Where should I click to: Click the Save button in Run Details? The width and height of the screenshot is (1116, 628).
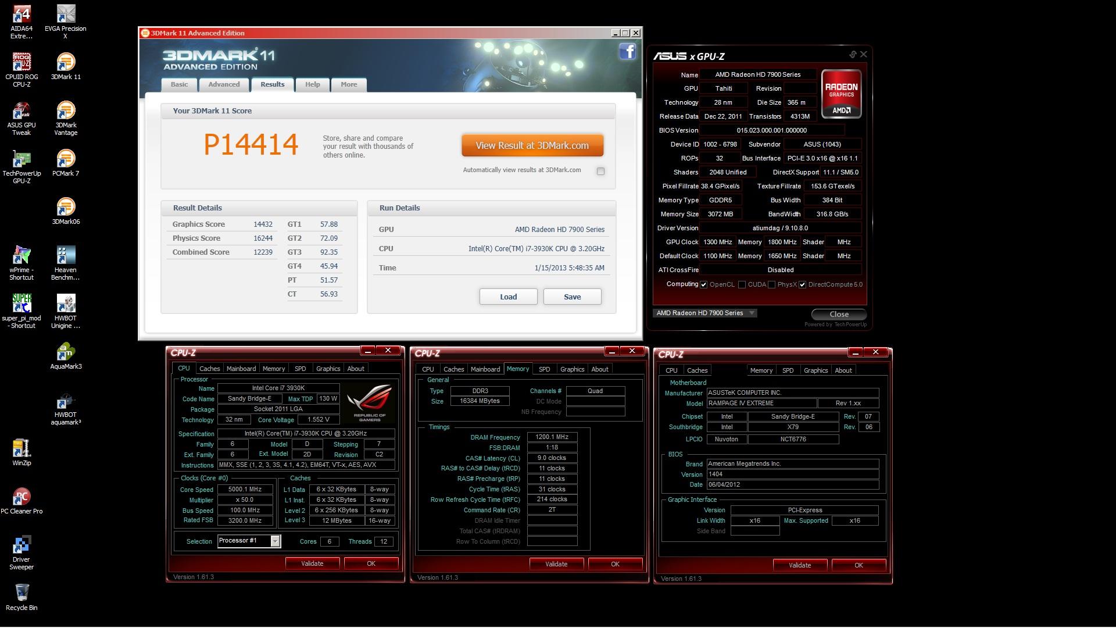(573, 297)
